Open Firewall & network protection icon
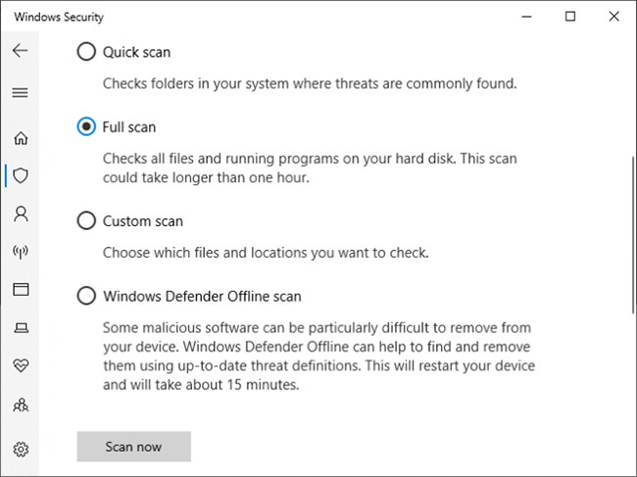The image size is (637, 477). point(21,252)
